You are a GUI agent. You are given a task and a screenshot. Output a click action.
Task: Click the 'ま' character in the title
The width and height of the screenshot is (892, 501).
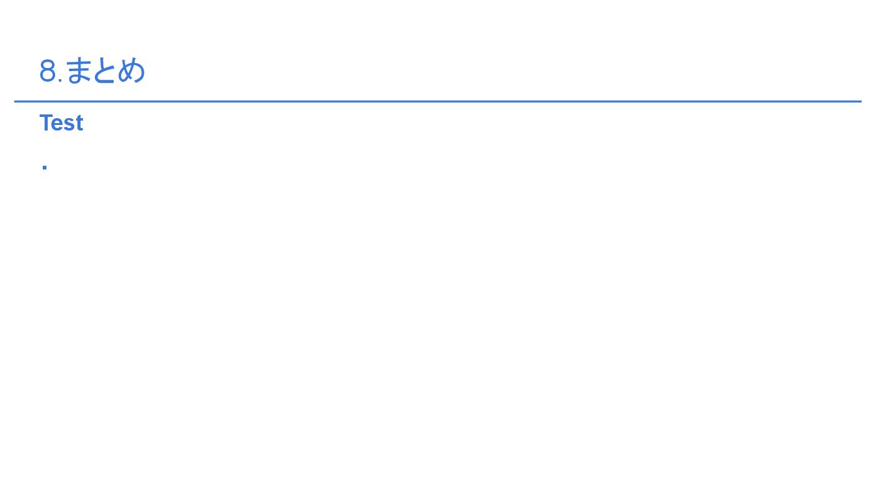(x=77, y=71)
